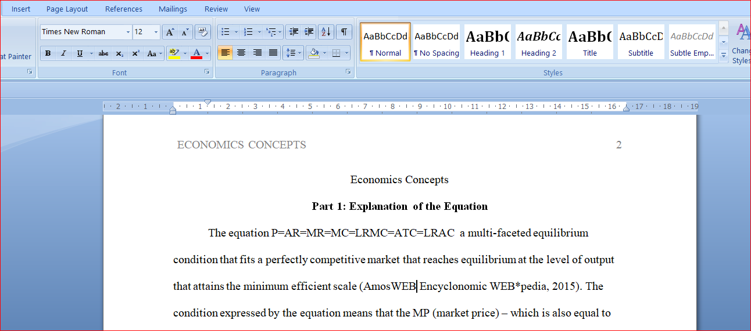Screen dimensions: 751x331
Task: Toggle italic formatting
Action: tap(63, 53)
